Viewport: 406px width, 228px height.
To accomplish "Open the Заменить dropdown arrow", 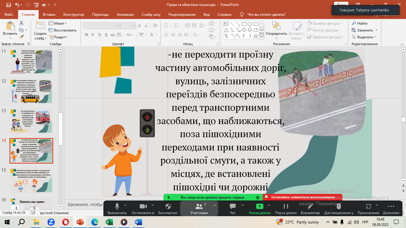I will [377, 30].
